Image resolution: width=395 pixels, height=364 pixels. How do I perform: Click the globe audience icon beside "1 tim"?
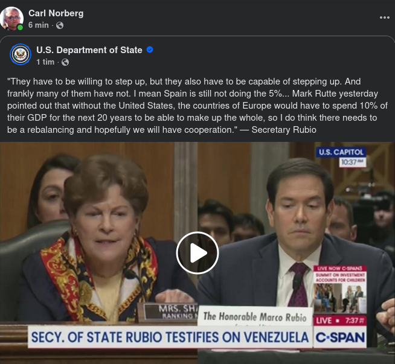[65, 62]
